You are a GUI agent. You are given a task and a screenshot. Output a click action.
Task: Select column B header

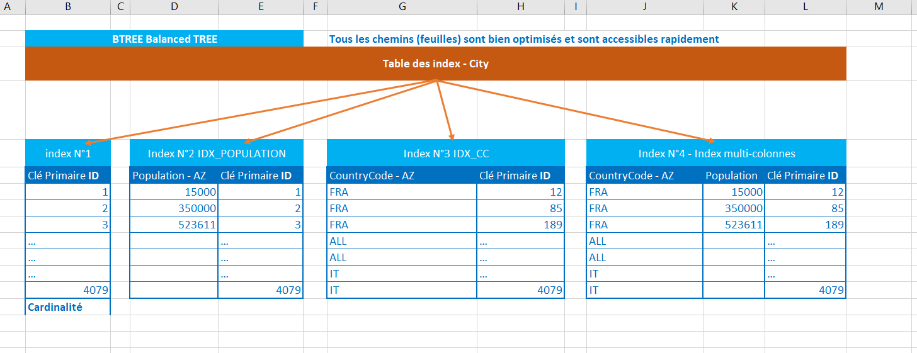click(68, 7)
